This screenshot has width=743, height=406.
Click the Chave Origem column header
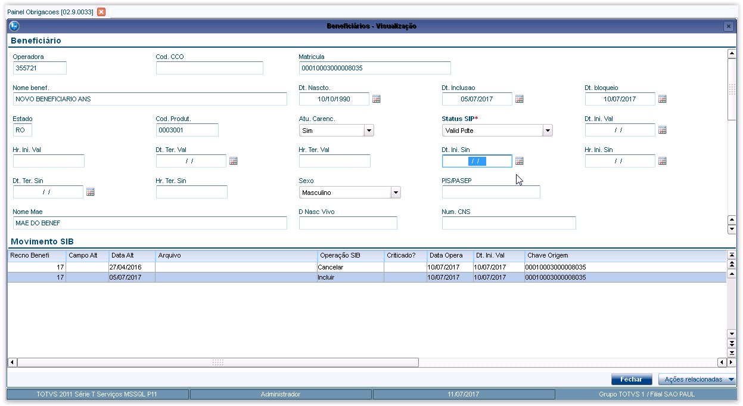click(626, 256)
